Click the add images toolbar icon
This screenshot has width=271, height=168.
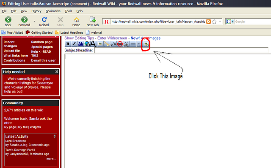146,44
